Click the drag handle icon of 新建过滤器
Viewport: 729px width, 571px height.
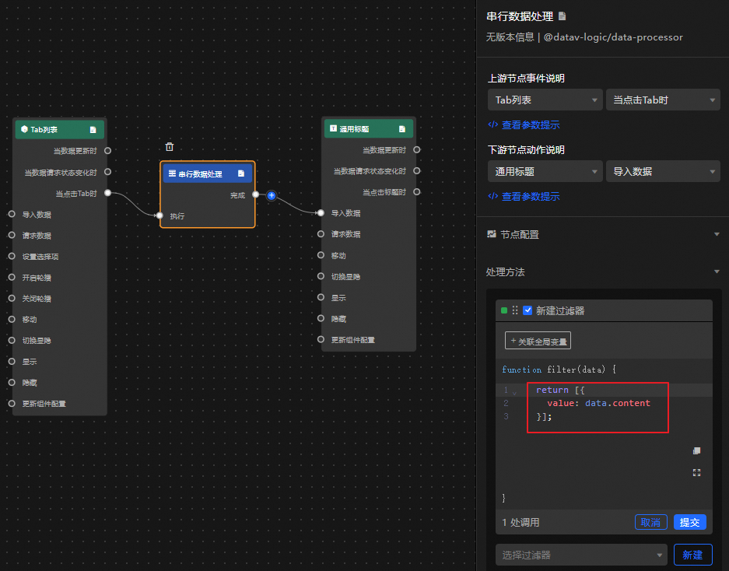515,310
